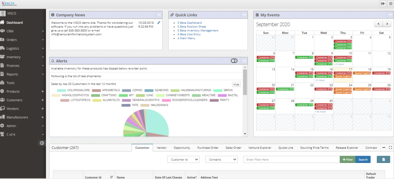Collapse the Alerts panel
Viewport: 394px width, 179px height.
pyautogui.click(x=244, y=61)
